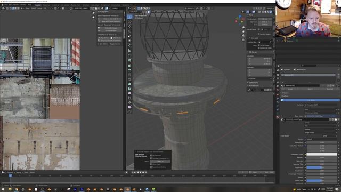The height and width of the screenshot is (192, 341).
Task: Click the Roughness slider
Action: click(322, 167)
